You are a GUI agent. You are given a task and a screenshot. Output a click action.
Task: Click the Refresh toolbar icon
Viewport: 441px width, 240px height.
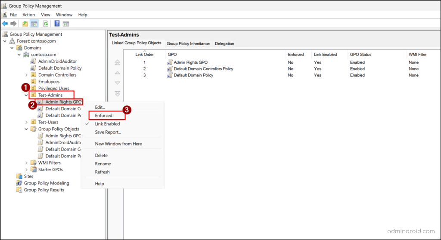click(x=46, y=24)
